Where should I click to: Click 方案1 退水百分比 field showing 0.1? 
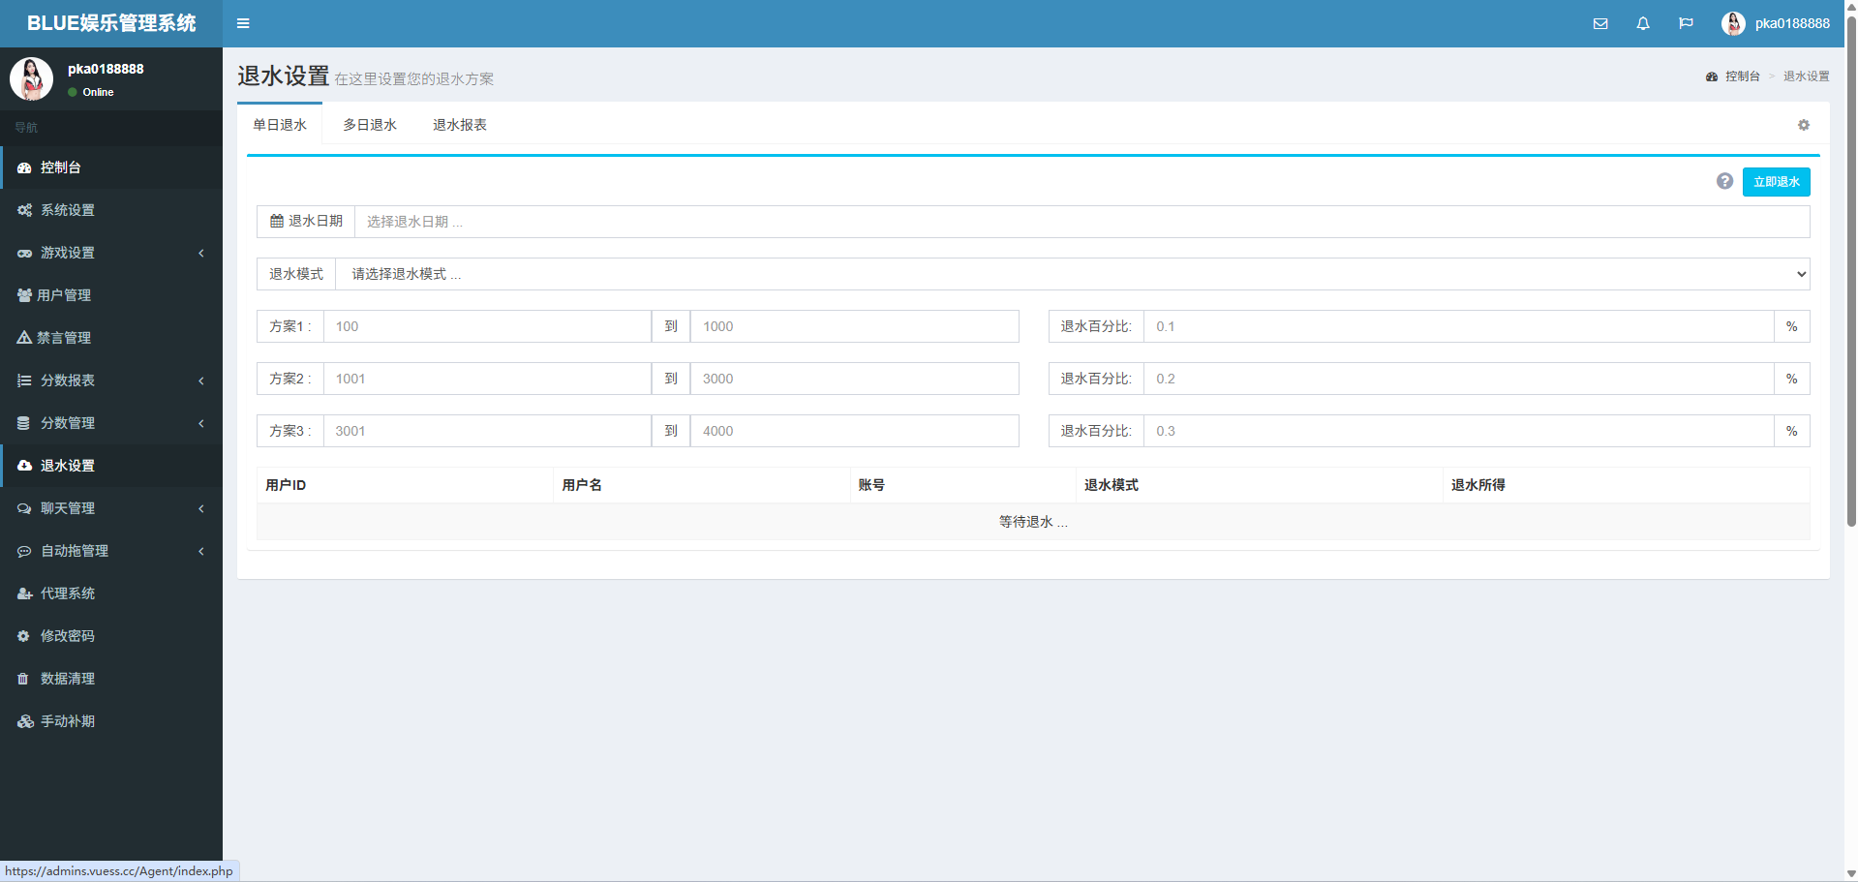[1458, 326]
